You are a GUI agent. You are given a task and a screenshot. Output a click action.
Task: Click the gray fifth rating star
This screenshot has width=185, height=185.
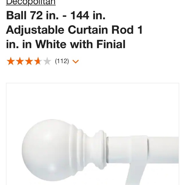tap(47, 61)
